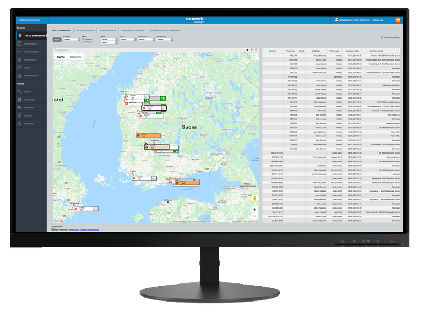This screenshot has height=317, width=423.
Task: Open the lower Näytä dropdown
Action: [x=109, y=42]
